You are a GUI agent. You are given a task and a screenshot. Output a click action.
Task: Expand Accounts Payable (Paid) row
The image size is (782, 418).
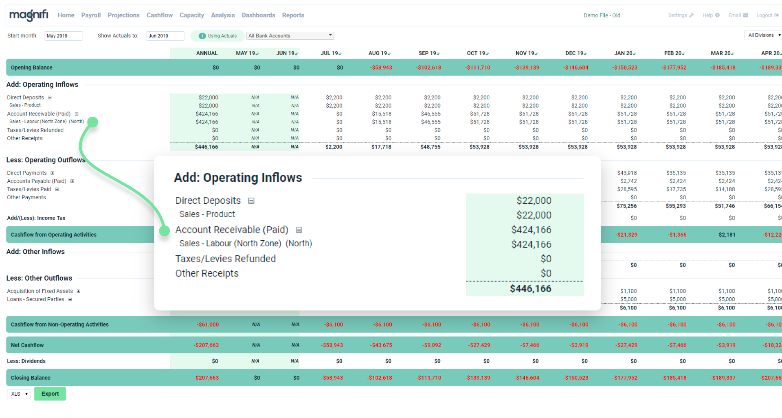(72, 181)
